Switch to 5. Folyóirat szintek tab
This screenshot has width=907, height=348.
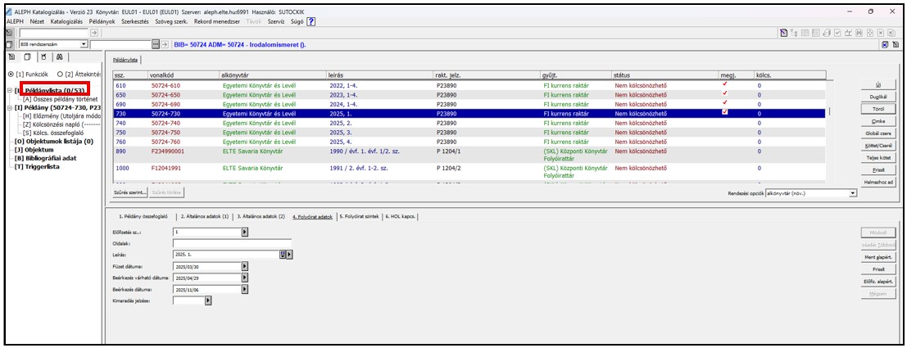tap(360, 217)
